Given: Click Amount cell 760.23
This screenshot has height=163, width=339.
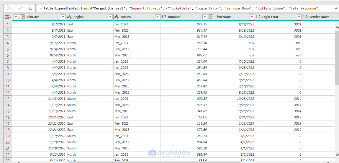Looking at the screenshot, I should point(184,136).
